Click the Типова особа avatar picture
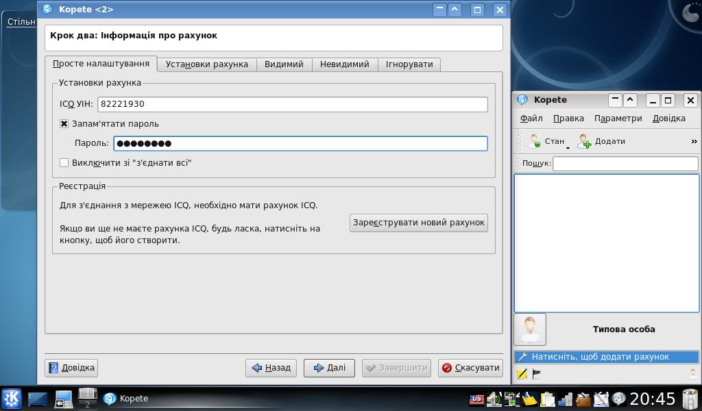Image resolution: width=702 pixels, height=411 pixels. (x=530, y=329)
